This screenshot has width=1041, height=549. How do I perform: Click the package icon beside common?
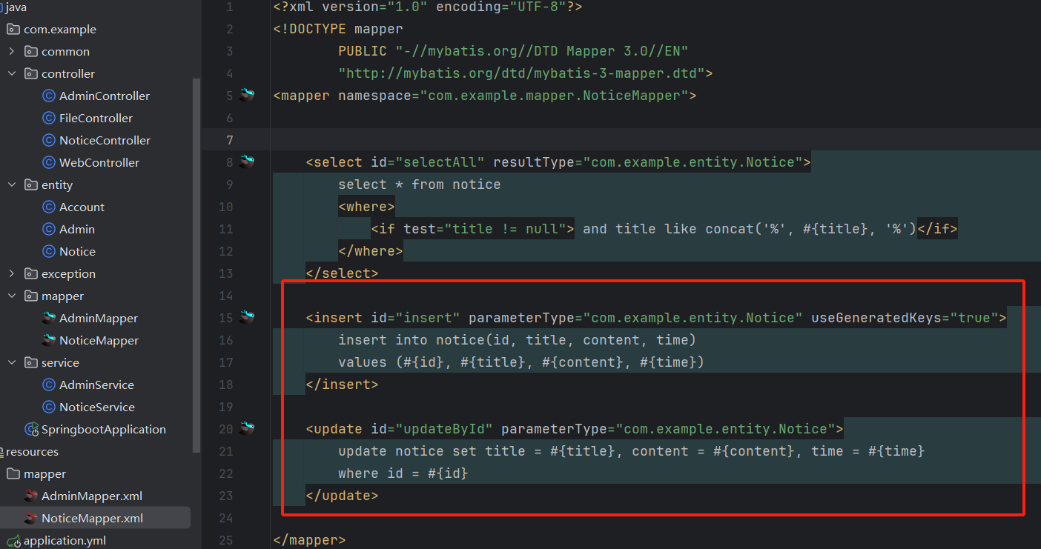point(31,51)
